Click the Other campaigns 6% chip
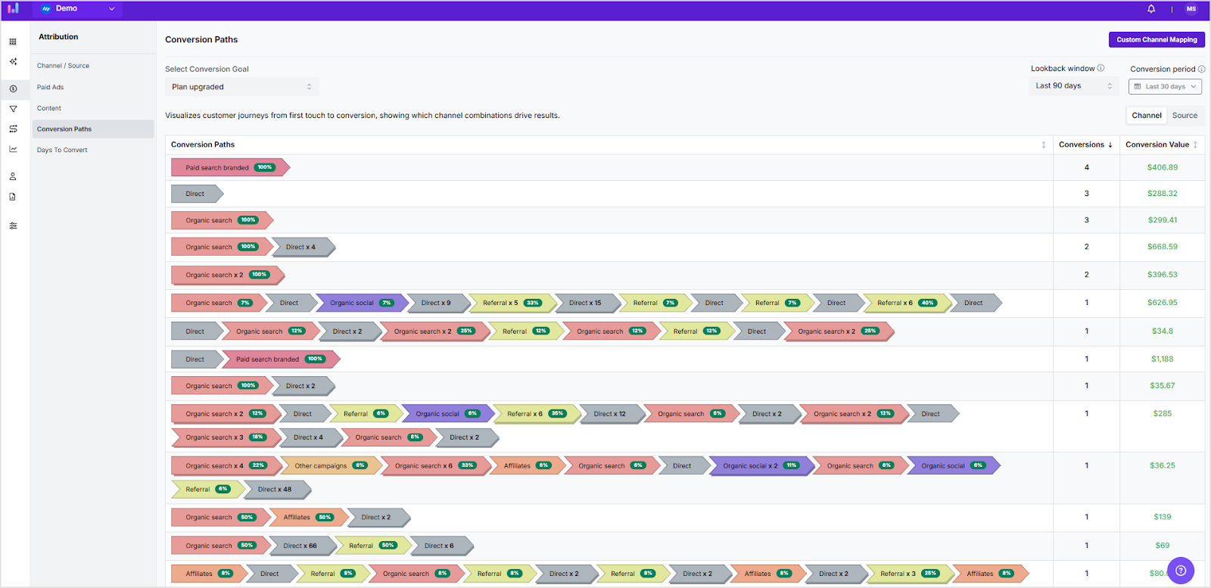Viewport: 1211px width, 588px height. click(x=331, y=466)
